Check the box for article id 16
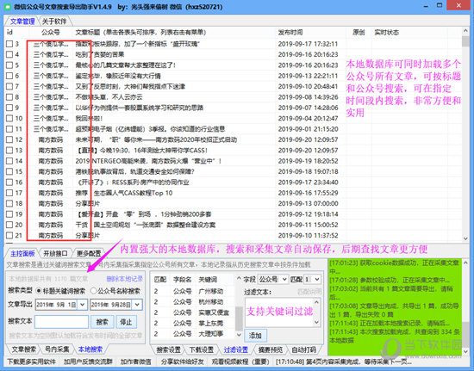Screen dimensions: 474x371 point(9,182)
